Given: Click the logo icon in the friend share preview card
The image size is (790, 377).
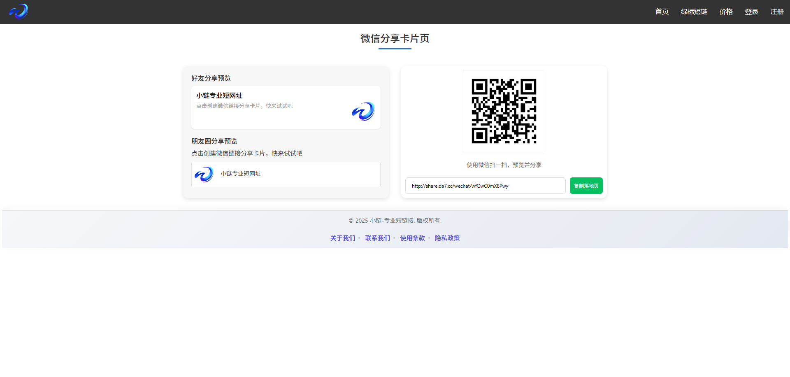Looking at the screenshot, I should point(363,111).
